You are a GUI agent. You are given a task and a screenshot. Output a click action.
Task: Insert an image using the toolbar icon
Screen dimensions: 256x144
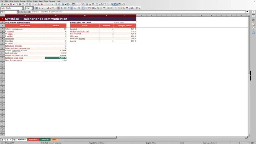click(x=87, y=4)
